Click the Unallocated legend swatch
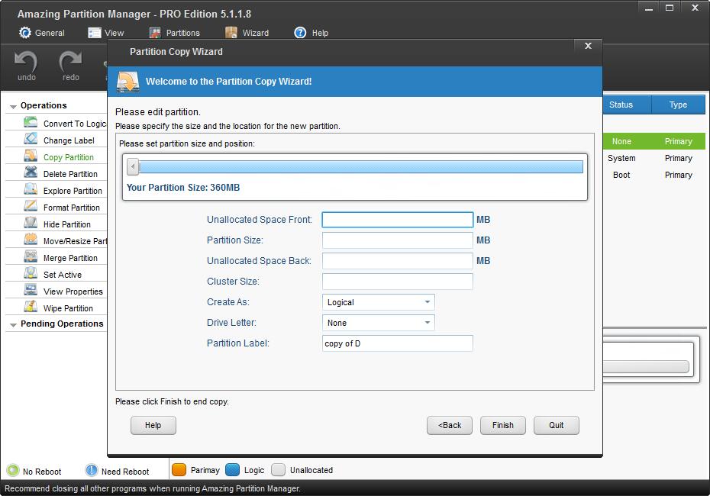Viewport: 710px width, 496px height. pyautogui.click(x=279, y=470)
